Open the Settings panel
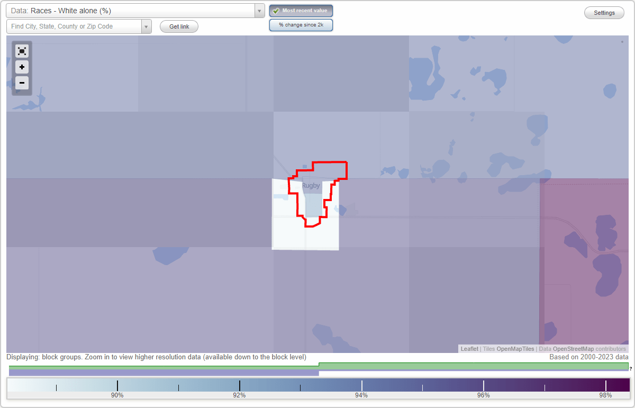 (x=604, y=12)
